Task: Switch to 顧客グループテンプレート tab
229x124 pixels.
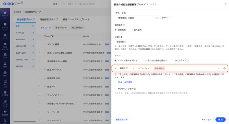Action: pyautogui.click(x=76, y=19)
